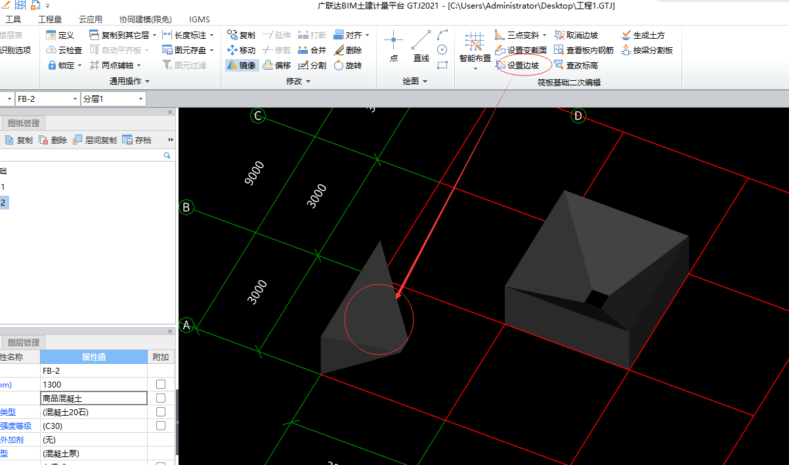Open the 协同建模(限免) ribbon tab
This screenshot has width=789, height=465.
click(145, 19)
